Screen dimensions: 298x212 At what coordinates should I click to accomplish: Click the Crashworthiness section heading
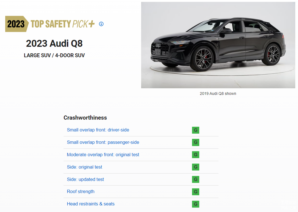(x=85, y=118)
